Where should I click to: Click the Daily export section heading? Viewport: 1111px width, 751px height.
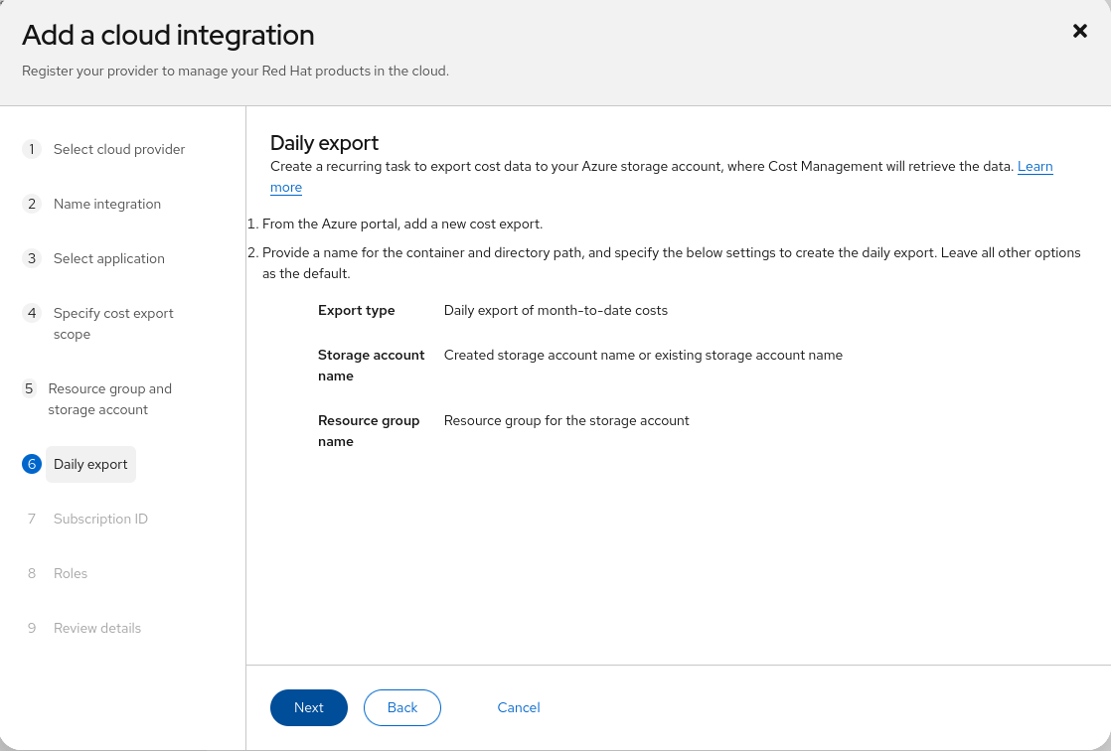[324, 143]
